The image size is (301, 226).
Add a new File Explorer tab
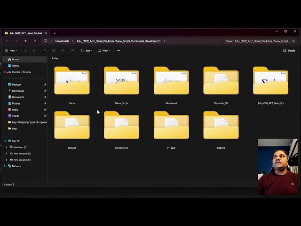[55, 33]
